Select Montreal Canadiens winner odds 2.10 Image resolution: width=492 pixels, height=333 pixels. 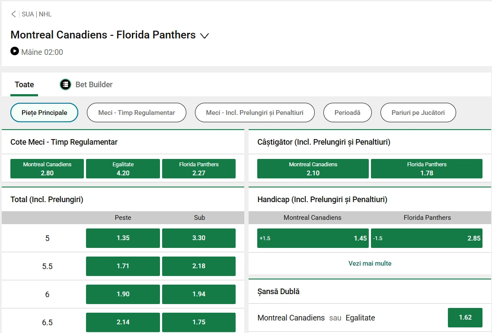pyautogui.click(x=313, y=168)
